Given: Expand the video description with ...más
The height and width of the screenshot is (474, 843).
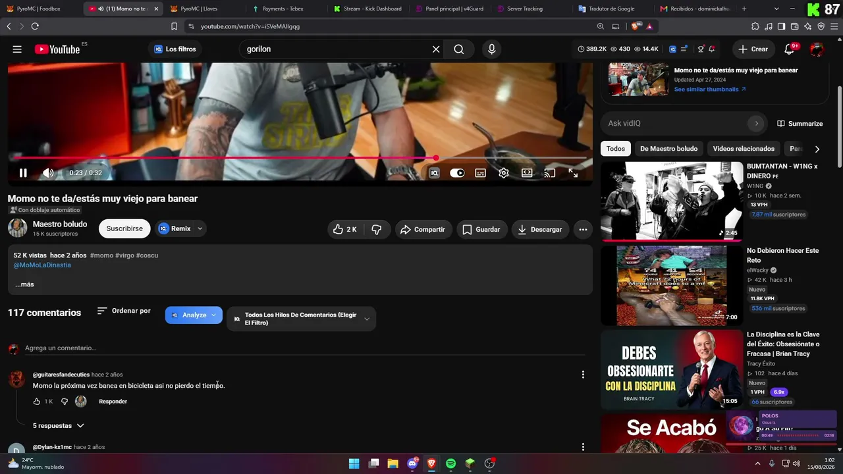Looking at the screenshot, I should 24,284.
